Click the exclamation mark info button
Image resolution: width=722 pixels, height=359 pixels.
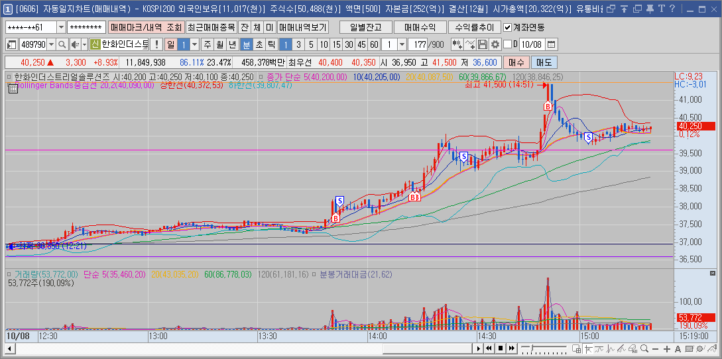coord(156,44)
